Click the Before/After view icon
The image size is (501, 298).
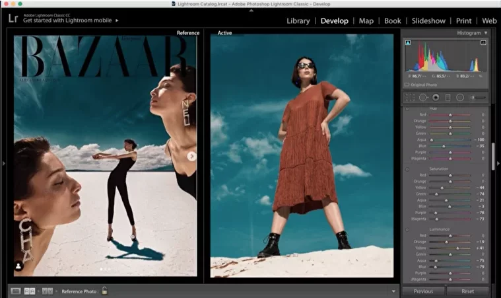(x=46, y=291)
